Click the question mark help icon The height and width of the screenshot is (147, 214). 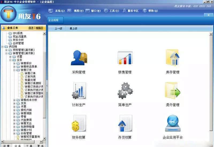145,11
